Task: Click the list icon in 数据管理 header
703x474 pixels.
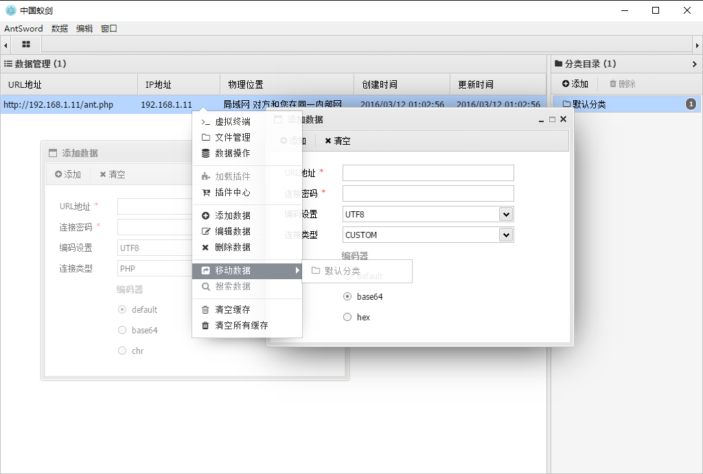Action: (x=8, y=64)
